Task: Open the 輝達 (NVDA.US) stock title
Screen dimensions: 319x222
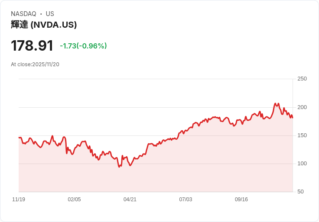Action: coord(44,25)
